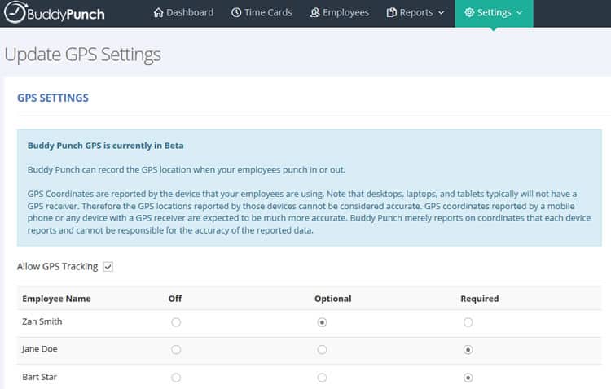This screenshot has width=611, height=389.
Task: Open the Time Cards page
Action: pos(262,12)
